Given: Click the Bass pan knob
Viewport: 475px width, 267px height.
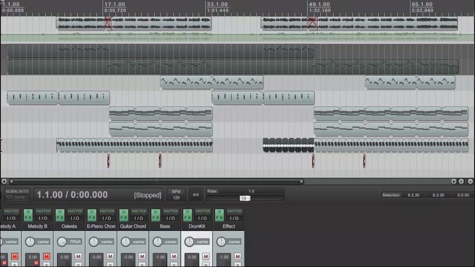Looking at the screenshot, I should pos(157,242).
